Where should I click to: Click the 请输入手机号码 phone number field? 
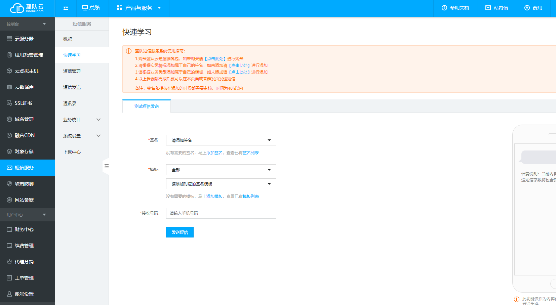pos(221,213)
